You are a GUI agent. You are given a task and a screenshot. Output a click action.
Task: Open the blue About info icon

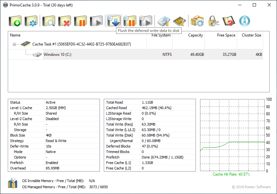245,21
